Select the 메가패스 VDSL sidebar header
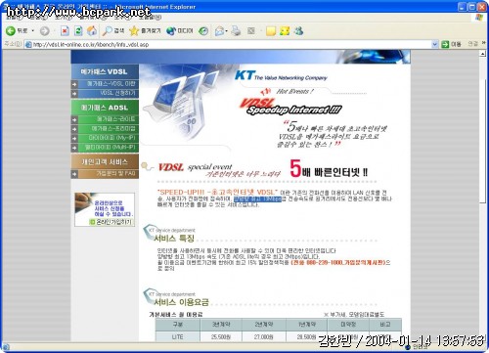 (105, 71)
